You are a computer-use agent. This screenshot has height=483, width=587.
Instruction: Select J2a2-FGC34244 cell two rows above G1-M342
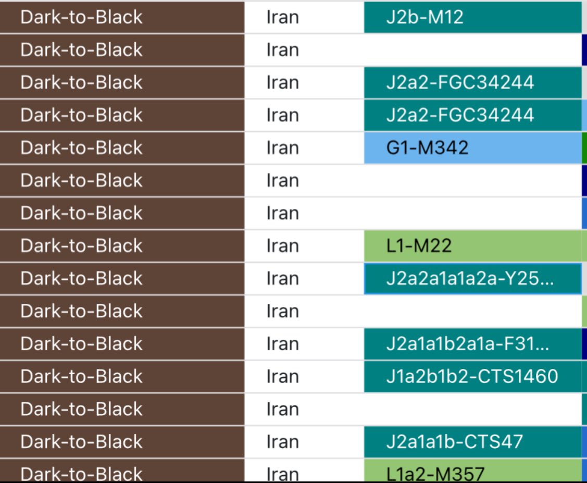(473, 83)
